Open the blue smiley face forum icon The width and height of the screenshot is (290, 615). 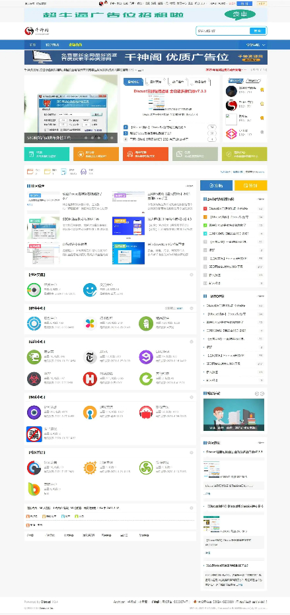(x=90, y=290)
